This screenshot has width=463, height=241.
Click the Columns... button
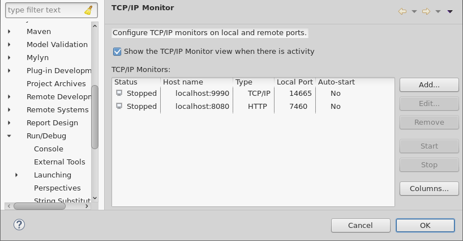428,188
